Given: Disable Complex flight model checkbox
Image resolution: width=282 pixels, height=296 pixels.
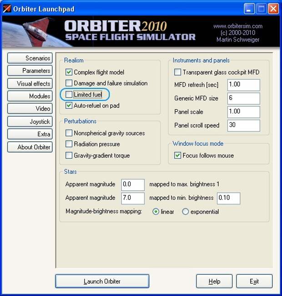Looking at the screenshot, I should tap(69, 72).
